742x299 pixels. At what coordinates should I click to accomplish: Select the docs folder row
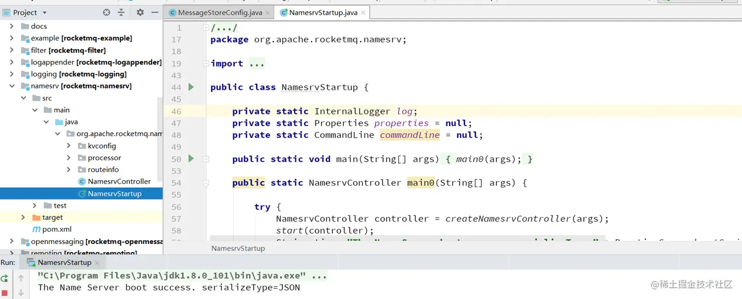(82, 26)
